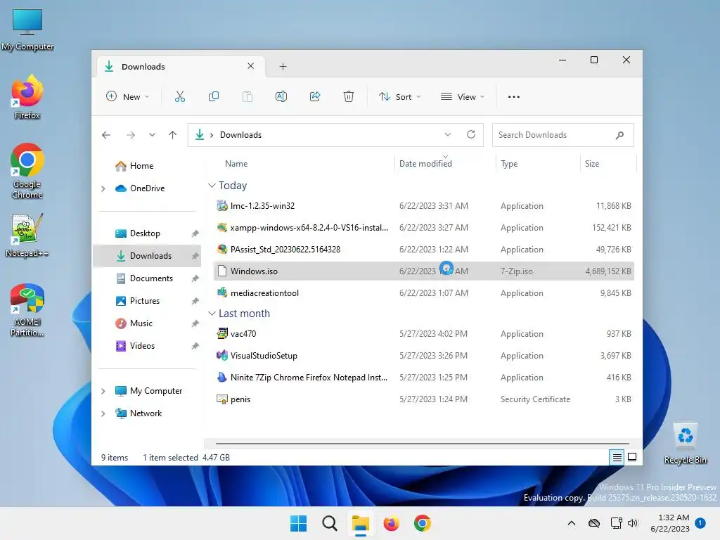The width and height of the screenshot is (720, 540).
Task: Close the Downloads tab
Action: tap(251, 66)
